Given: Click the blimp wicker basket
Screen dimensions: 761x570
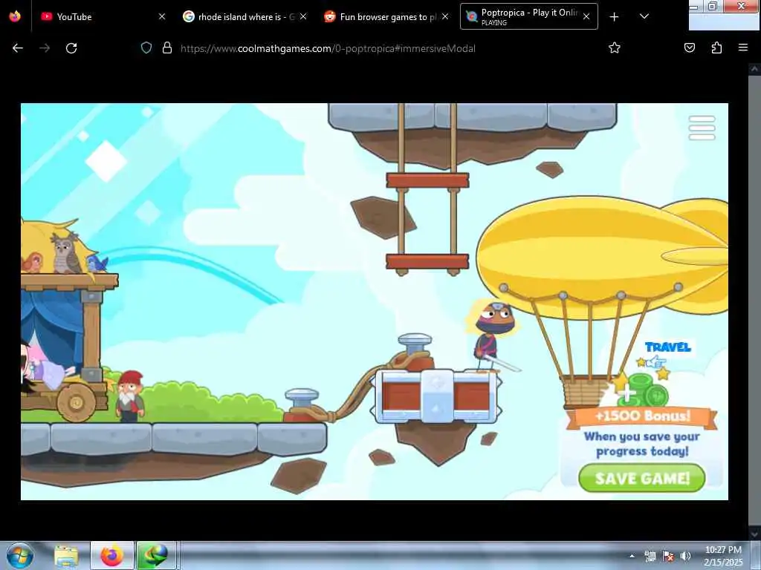Looking at the screenshot, I should pyautogui.click(x=584, y=392).
